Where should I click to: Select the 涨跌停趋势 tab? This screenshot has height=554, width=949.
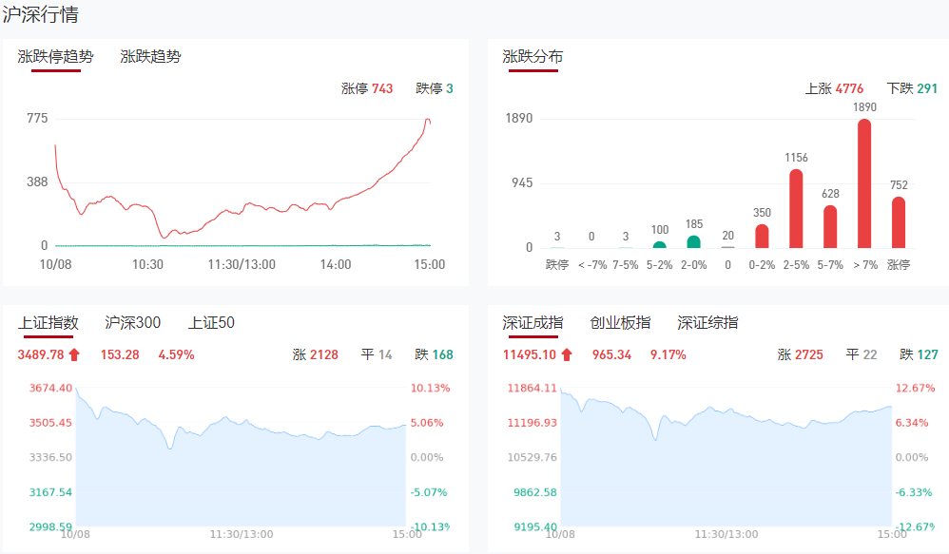tap(55, 57)
